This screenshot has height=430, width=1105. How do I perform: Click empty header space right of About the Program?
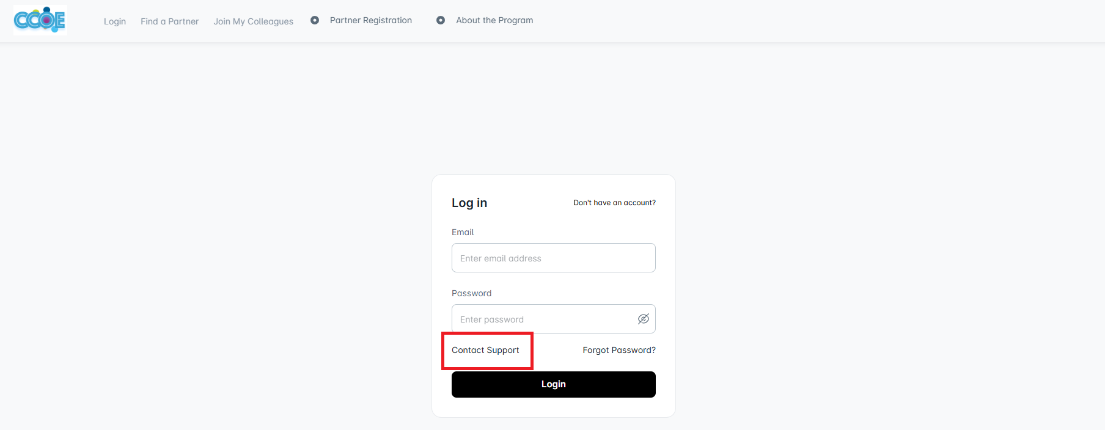tap(795, 21)
